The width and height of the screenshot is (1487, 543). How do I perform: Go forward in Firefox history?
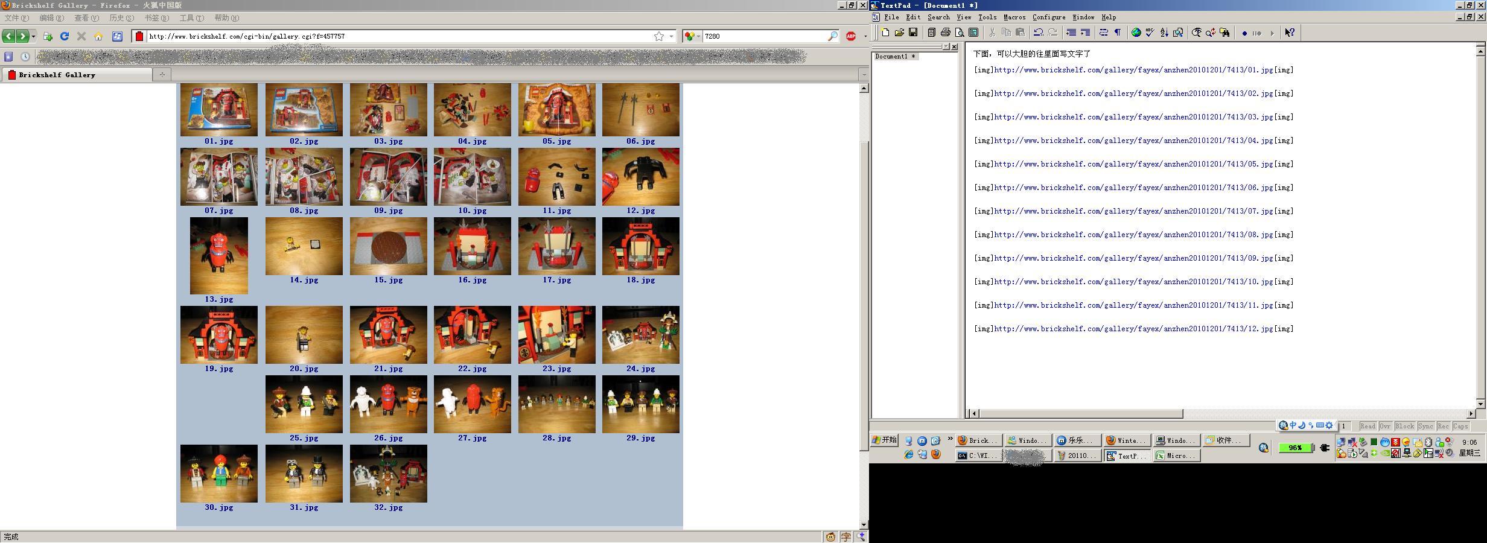[22, 36]
